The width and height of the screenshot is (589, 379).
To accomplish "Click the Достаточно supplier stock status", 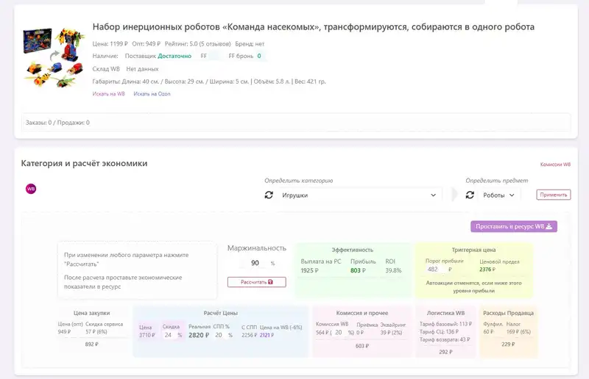I will (x=174, y=56).
